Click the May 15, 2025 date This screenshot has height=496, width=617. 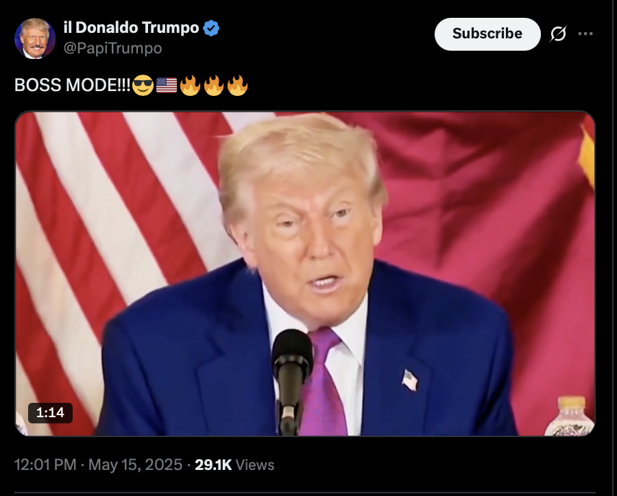pyautogui.click(x=135, y=464)
